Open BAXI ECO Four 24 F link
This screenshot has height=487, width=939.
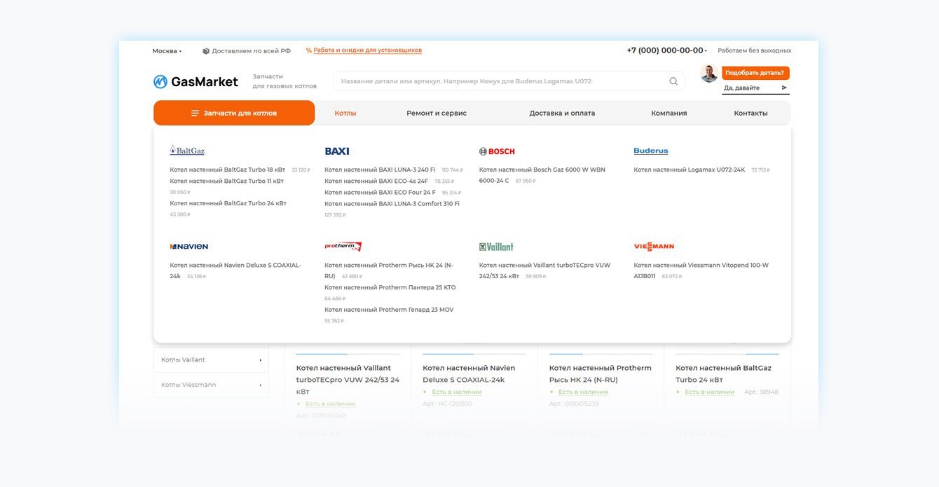(x=380, y=192)
